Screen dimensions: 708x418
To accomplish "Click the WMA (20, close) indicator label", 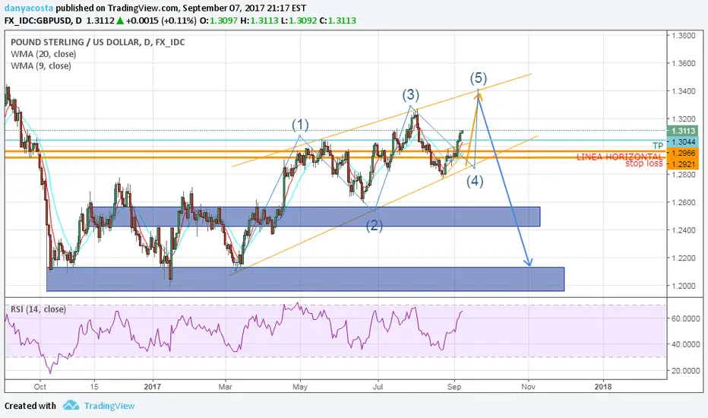I will tap(43, 54).
